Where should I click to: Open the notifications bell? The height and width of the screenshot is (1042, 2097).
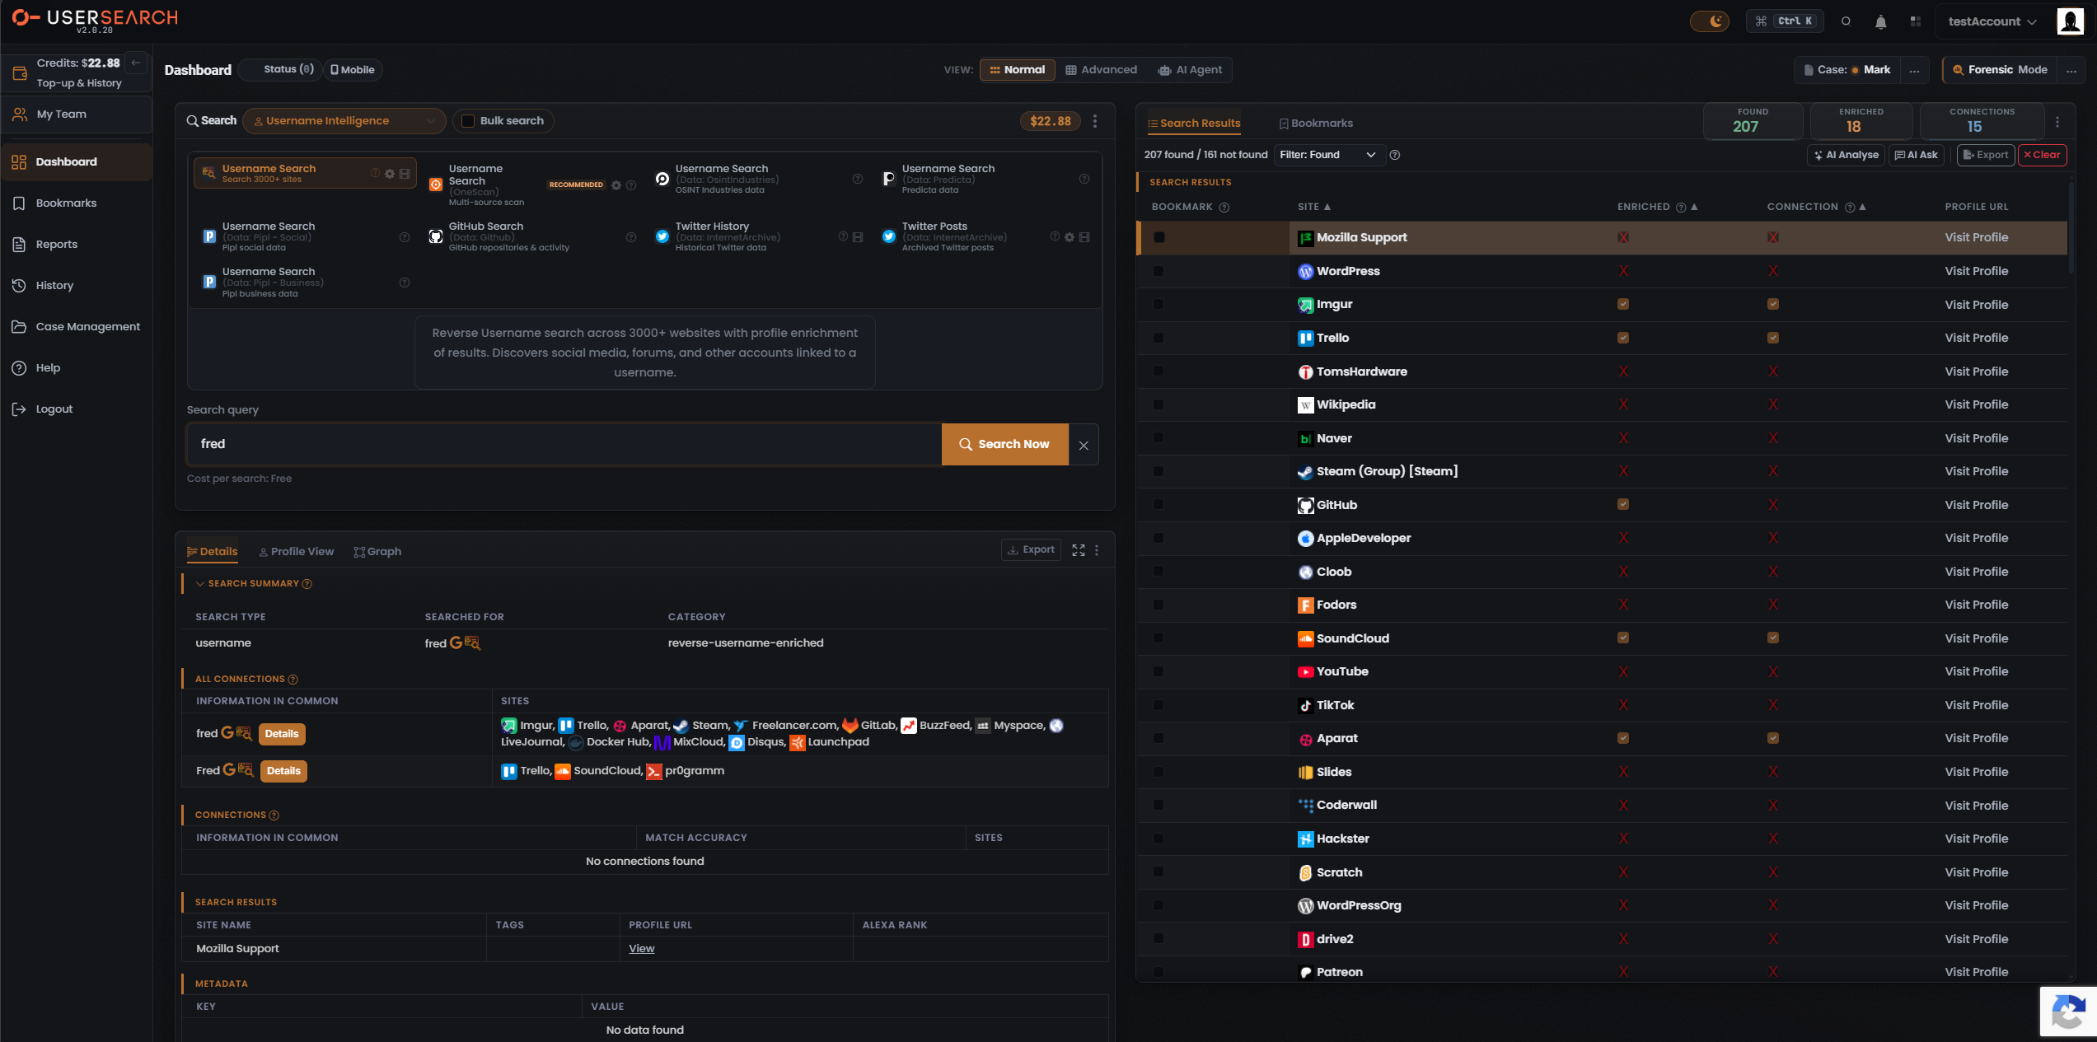point(1880,21)
